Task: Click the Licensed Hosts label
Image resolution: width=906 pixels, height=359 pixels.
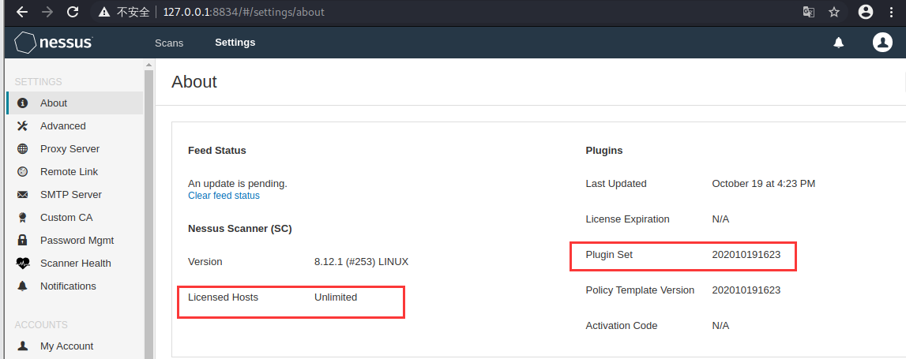Action: coord(223,297)
